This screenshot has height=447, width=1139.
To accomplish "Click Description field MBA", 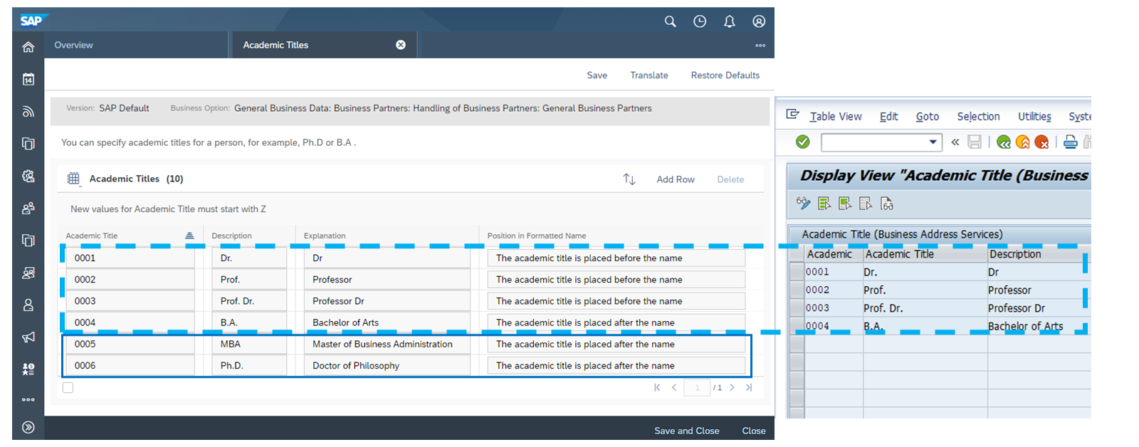I will pyautogui.click(x=249, y=344).
